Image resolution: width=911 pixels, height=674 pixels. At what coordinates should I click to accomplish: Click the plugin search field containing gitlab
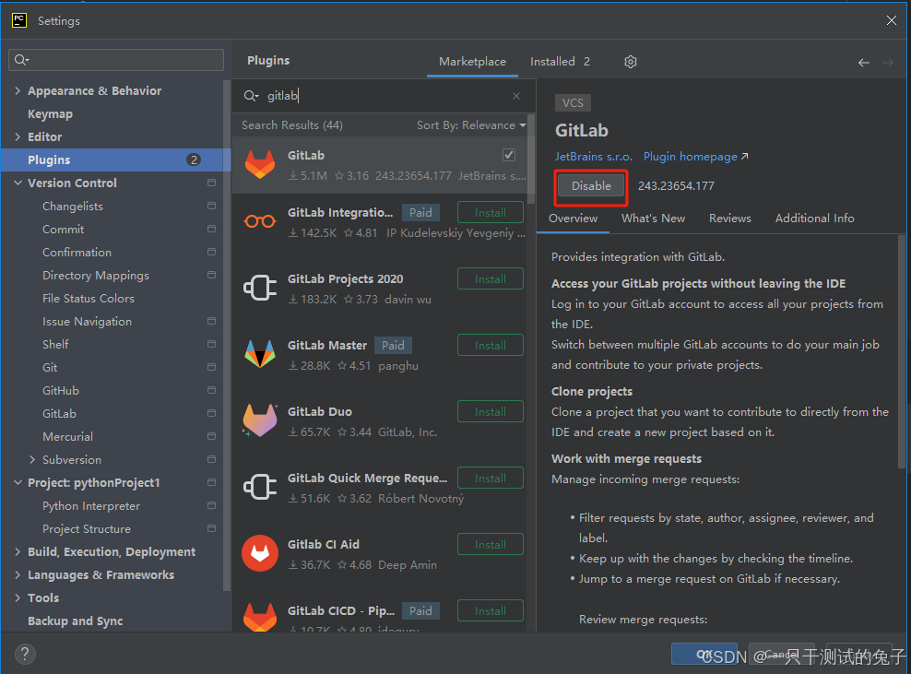384,96
